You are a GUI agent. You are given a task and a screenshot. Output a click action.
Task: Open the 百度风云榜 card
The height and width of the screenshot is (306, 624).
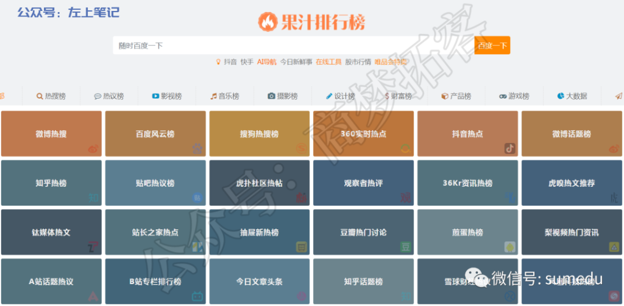(155, 133)
